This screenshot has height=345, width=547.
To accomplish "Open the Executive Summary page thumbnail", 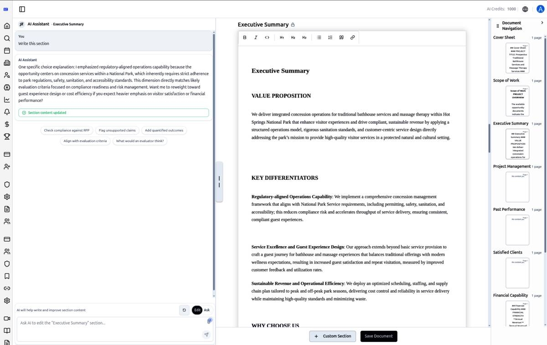I will (517, 144).
